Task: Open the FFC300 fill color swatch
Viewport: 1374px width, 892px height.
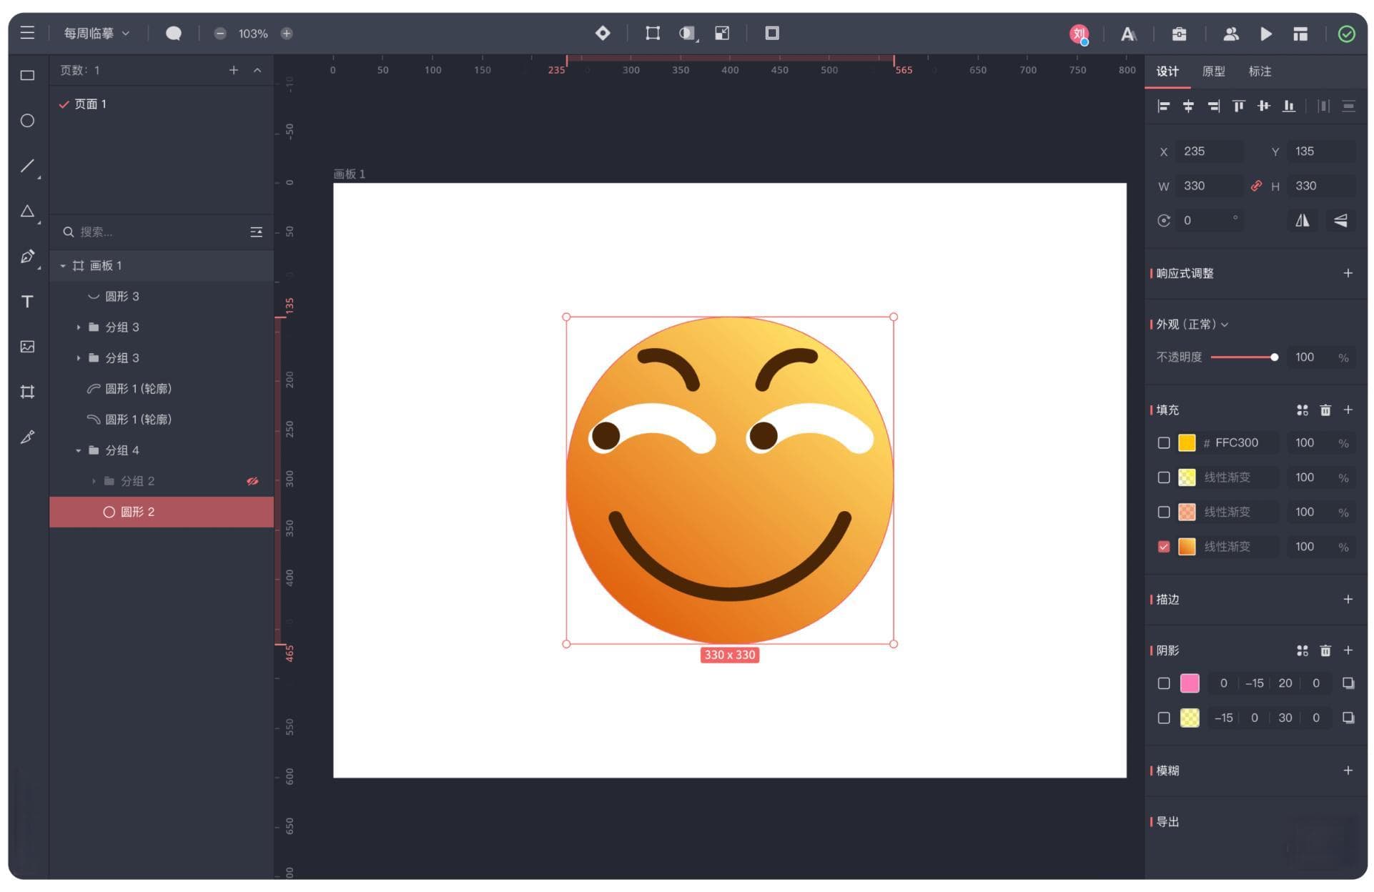Action: pyautogui.click(x=1187, y=443)
